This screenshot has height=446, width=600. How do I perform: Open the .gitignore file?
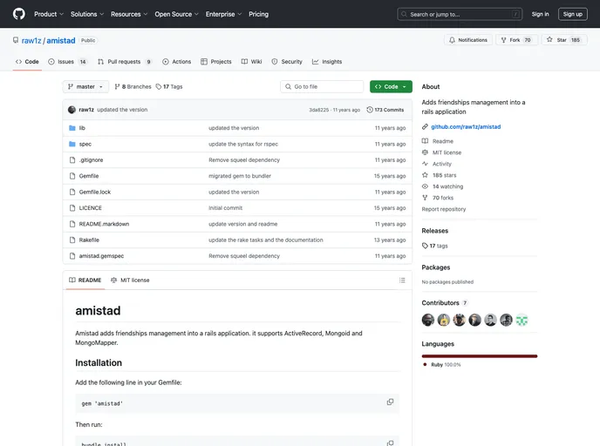91,160
